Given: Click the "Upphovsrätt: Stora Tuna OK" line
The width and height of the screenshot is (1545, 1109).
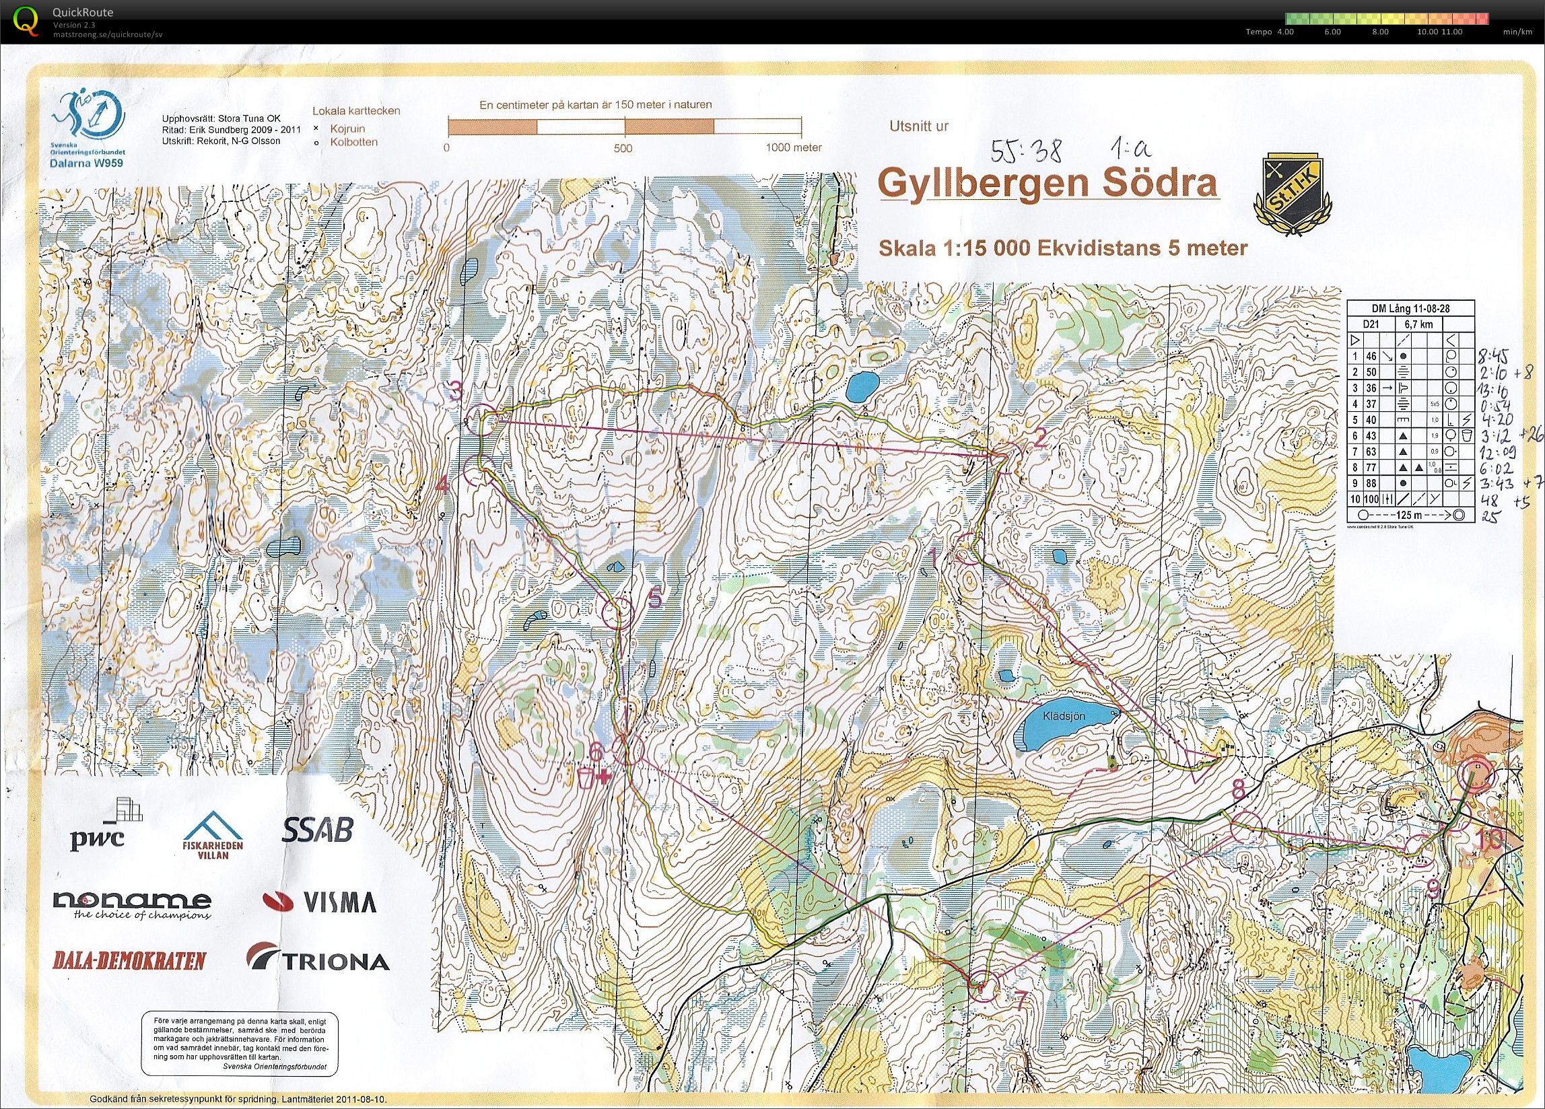Looking at the screenshot, I should tap(221, 118).
